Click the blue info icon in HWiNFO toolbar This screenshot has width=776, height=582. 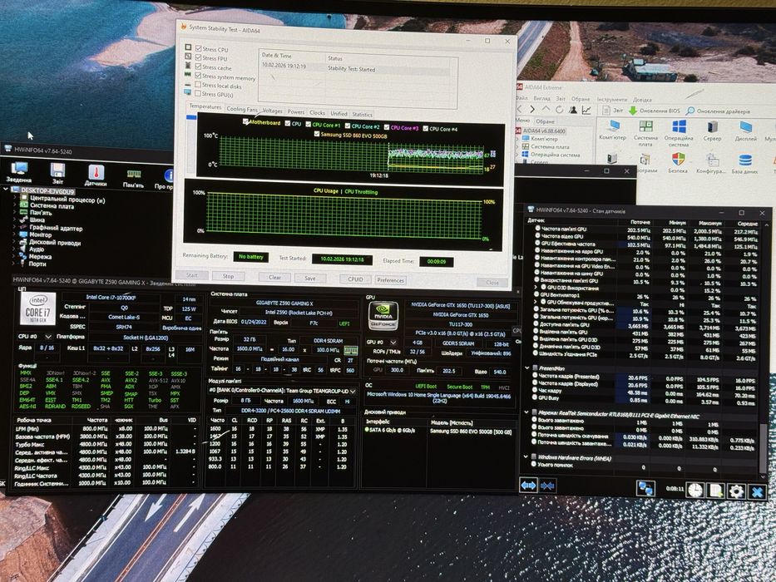point(169,175)
